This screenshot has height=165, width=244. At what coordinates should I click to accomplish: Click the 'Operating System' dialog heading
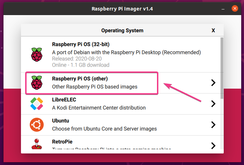pyautogui.click(x=122, y=30)
